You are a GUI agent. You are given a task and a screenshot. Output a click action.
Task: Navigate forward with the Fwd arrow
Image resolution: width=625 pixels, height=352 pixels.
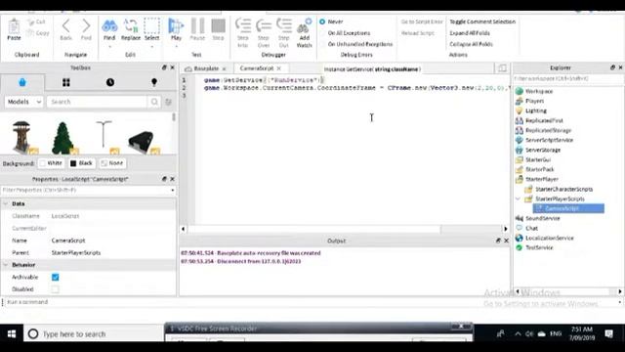click(x=86, y=29)
